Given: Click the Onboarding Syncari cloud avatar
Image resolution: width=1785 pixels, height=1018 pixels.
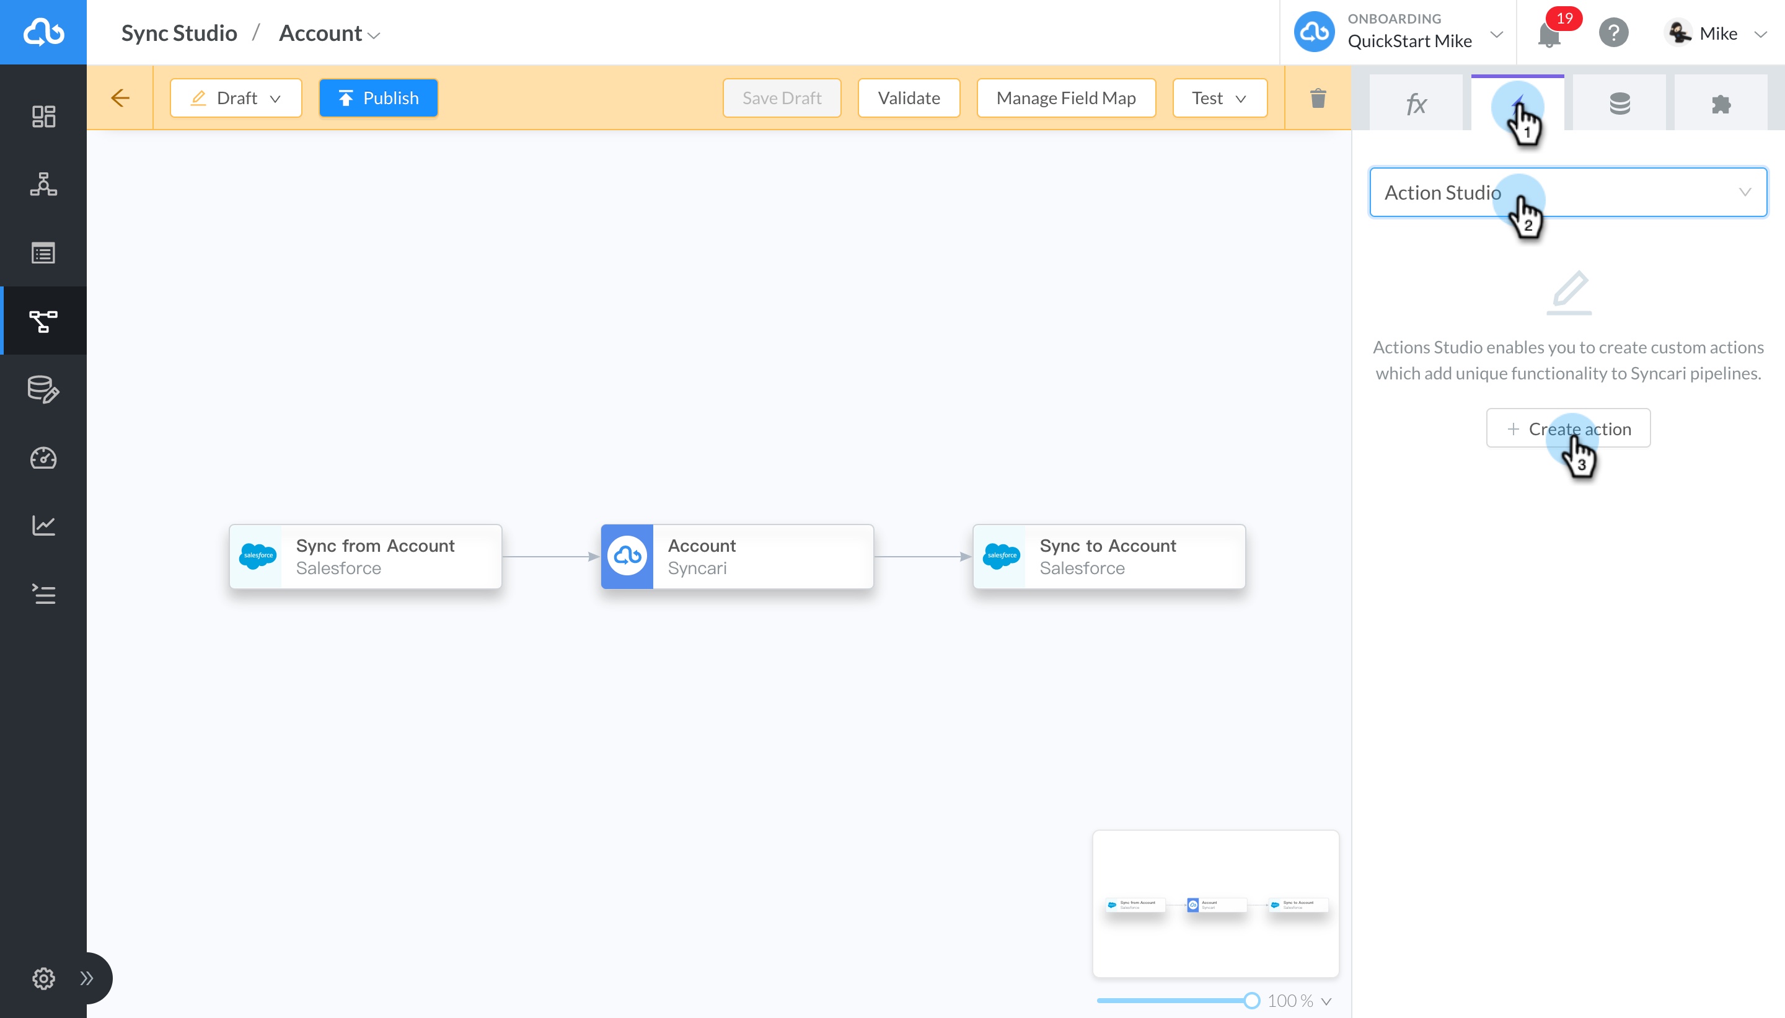Looking at the screenshot, I should click(x=1314, y=32).
